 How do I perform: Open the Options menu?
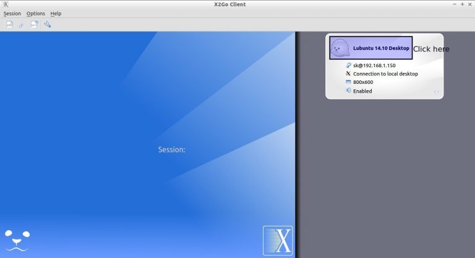tap(36, 14)
